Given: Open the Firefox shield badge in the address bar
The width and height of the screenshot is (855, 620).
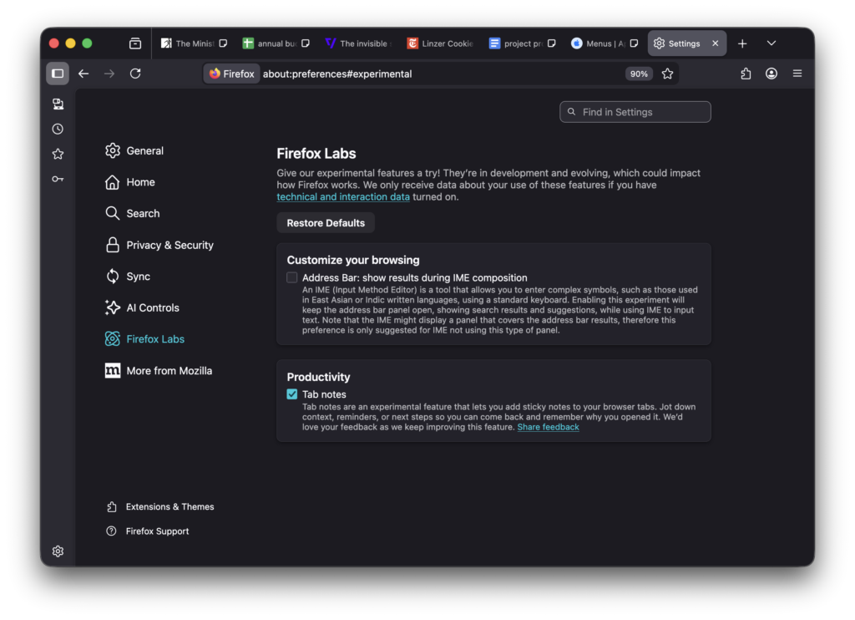Looking at the screenshot, I should [x=231, y=74].
